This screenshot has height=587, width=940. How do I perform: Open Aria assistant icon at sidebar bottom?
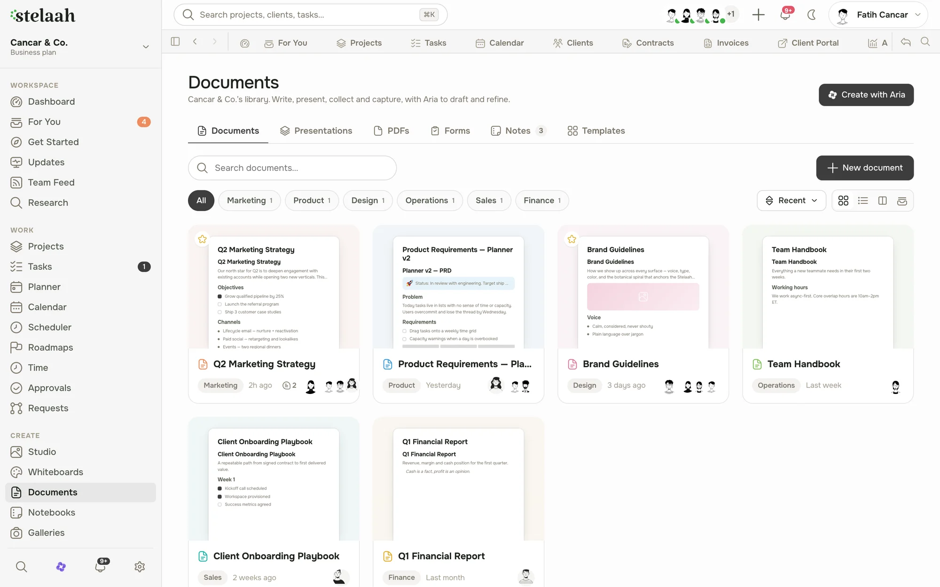tap(61, 567)
